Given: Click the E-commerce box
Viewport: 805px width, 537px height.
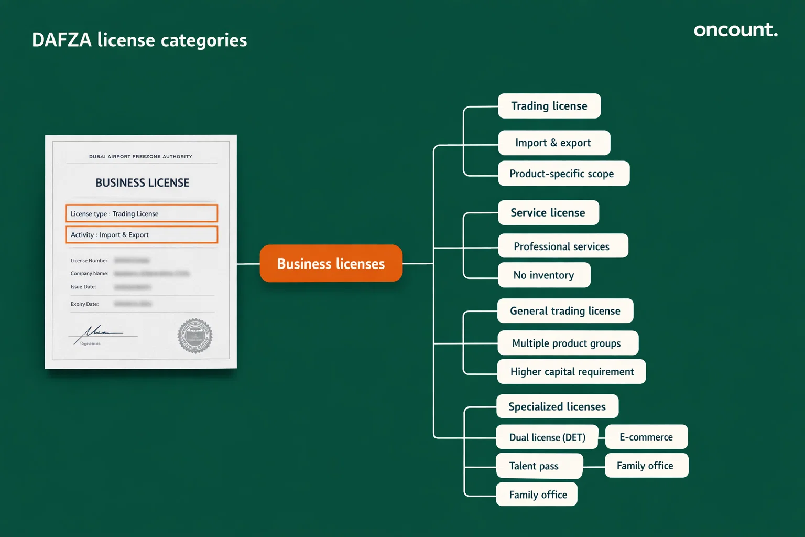Looking at the screenshot, I should [x=646, y=437].
